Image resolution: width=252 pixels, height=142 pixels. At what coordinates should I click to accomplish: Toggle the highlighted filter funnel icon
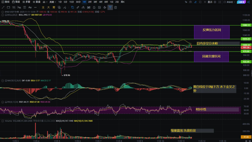[110, 7]
